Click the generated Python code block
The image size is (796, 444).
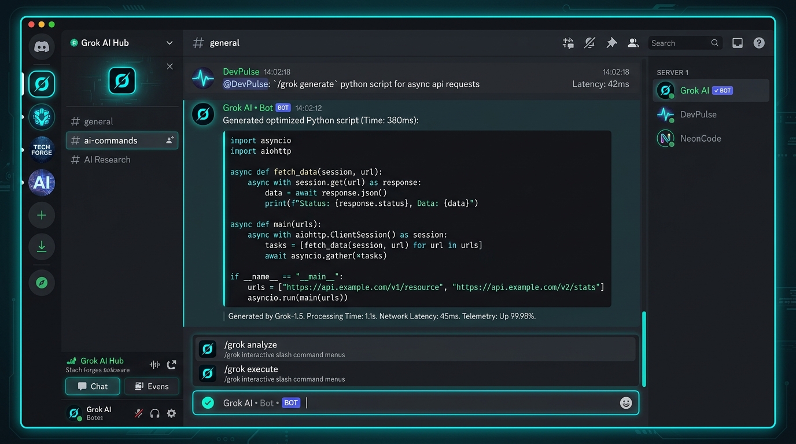click(x=417, y=219)
